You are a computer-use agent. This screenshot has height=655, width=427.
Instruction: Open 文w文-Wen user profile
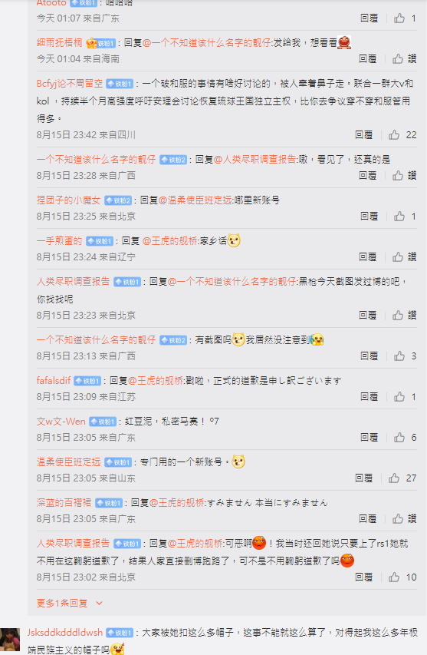point(61,421)
